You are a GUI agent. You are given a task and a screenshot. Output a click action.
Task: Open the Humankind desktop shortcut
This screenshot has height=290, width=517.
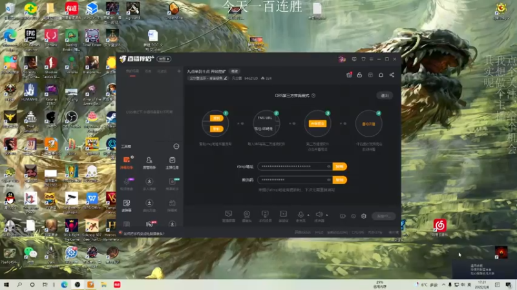pyautogui.click(x=30, y=93)
